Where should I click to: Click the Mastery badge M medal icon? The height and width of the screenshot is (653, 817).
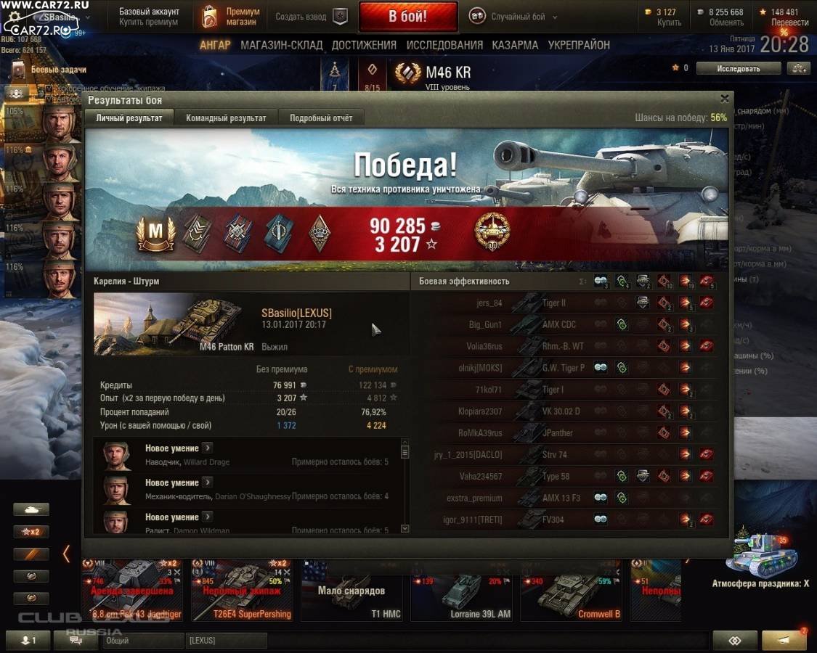[155, 233]
